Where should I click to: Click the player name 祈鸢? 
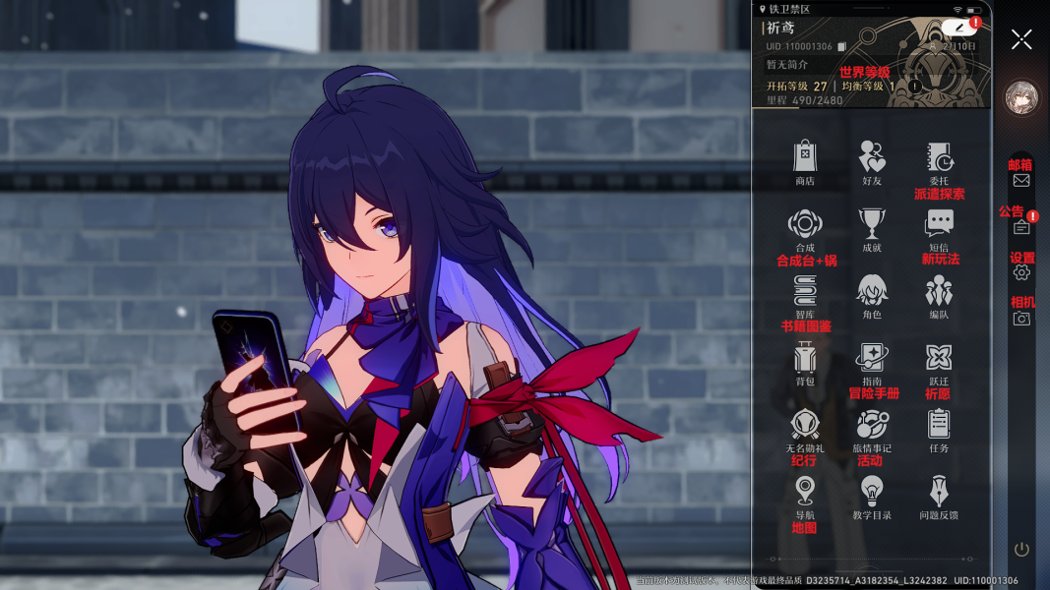pyautogui.click(x=780, y=29)
